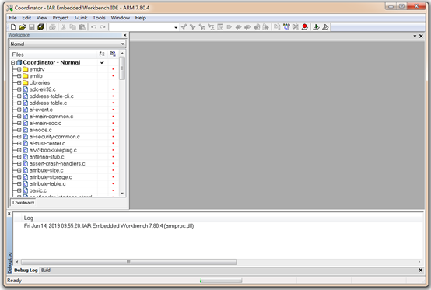Click the Make build toolbar icon
Screen dimensions: 431x290
pyautogui.click(x=286, y=27)
